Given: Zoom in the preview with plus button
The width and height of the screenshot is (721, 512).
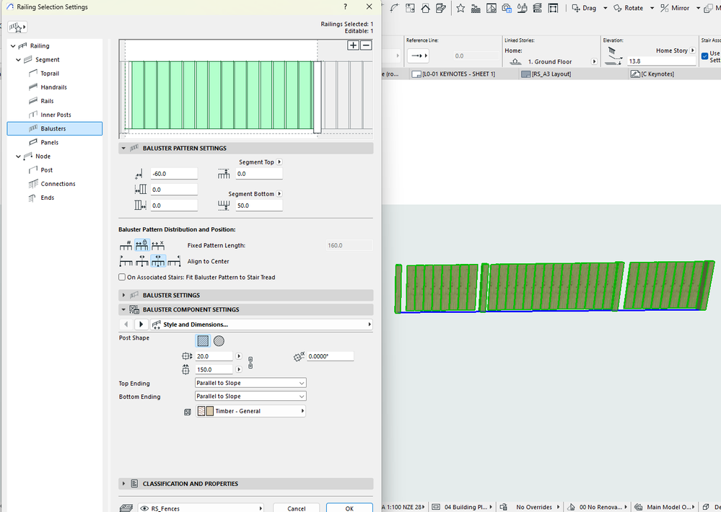Looking at the screenshot, I should pyautogui.click(x=353, y=45).
